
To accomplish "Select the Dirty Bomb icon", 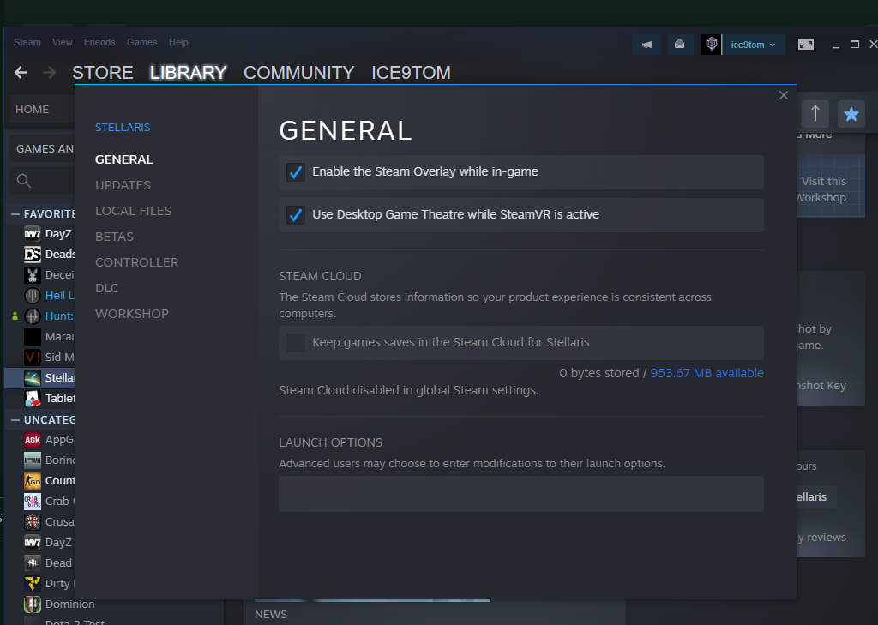I will click(x=33, y=584).
